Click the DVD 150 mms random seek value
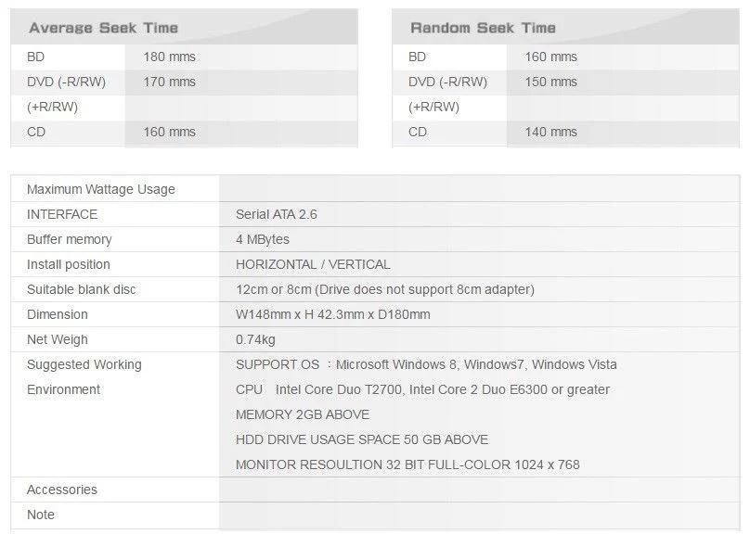Viewport: 750px width, 547px height. 550,82
